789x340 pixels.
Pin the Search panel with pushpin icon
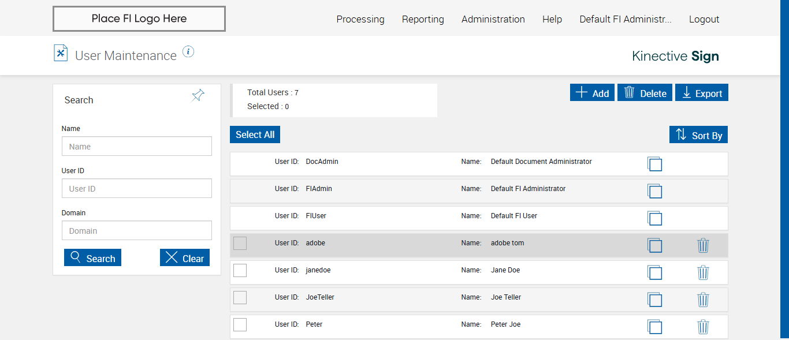pyautogui.click(x=198, y=96)
